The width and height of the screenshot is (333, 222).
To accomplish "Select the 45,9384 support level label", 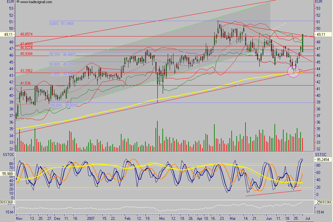I will tap(26, 53).
